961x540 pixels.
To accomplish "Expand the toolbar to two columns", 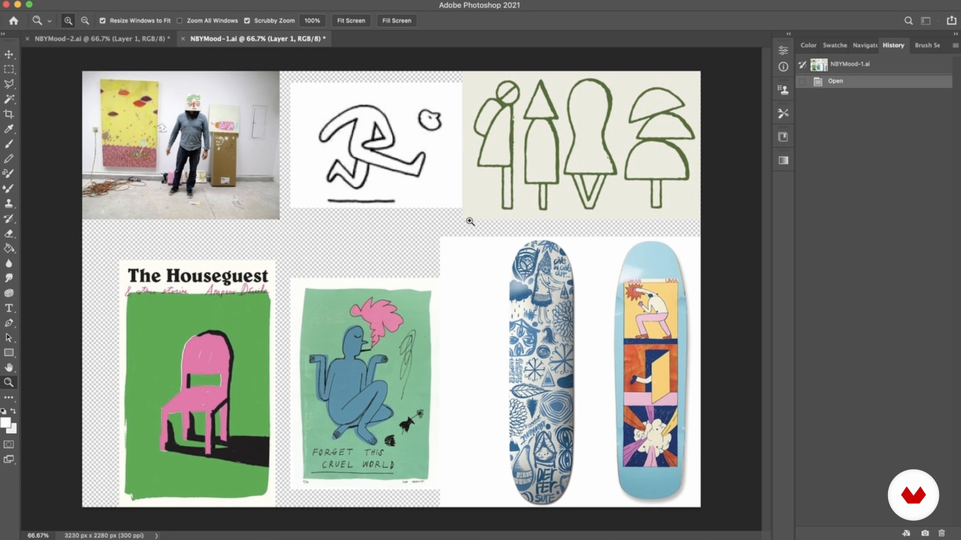I will [x=3, y=34].
